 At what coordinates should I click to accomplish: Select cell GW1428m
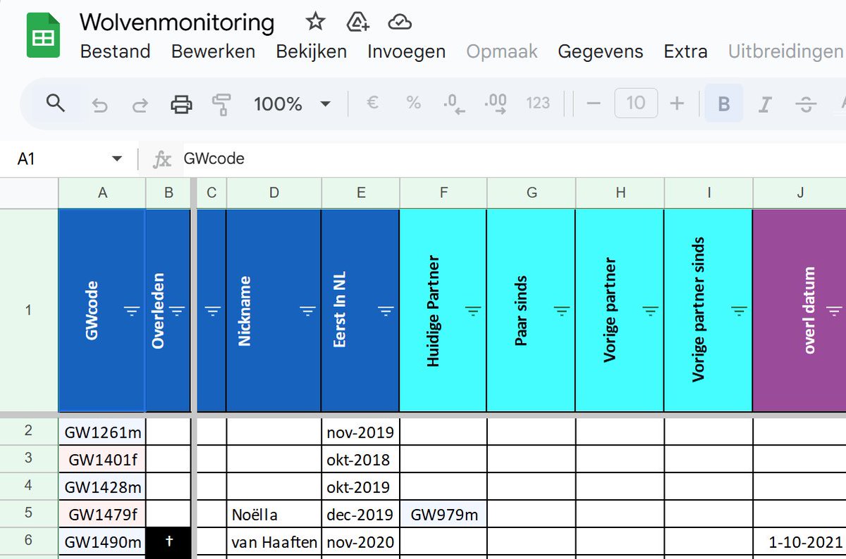point(102,486)
